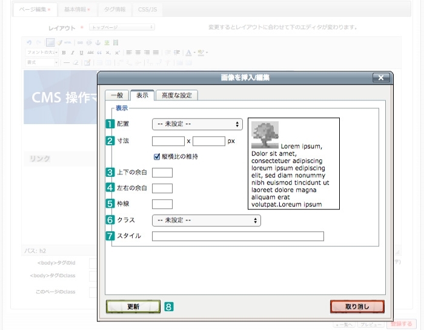Viewport: 424px width, 330px height.
Task: Open the クラス class dropdown
Action: (207, 220)
